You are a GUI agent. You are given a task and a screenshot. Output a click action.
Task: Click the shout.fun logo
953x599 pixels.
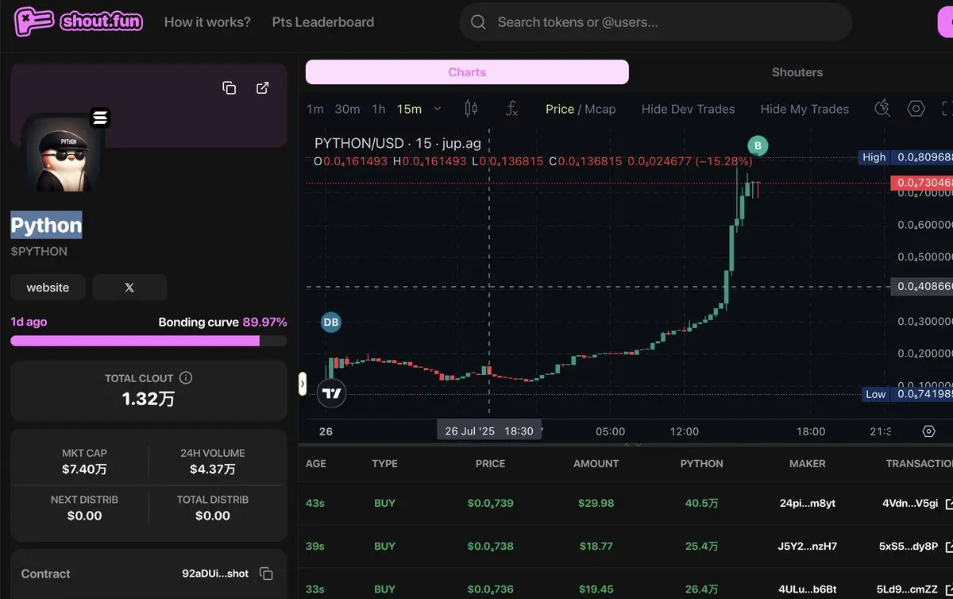(78, 21)
